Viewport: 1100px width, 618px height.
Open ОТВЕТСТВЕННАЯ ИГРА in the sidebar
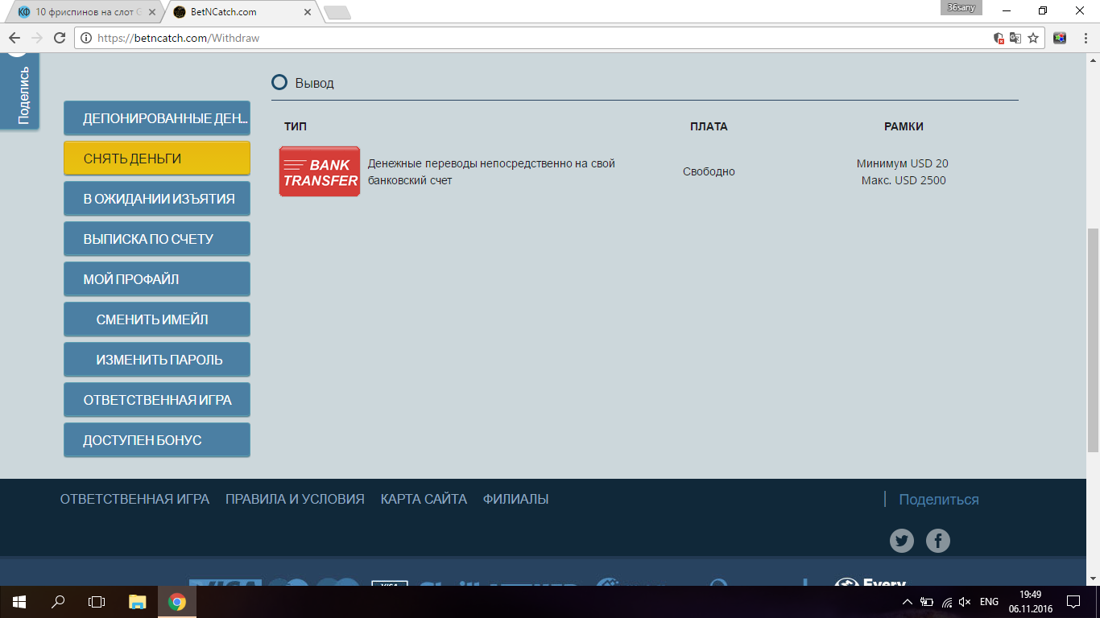[x=157, y=400]
